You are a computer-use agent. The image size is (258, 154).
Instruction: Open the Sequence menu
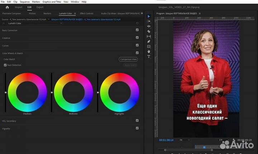tap(24, 2)
